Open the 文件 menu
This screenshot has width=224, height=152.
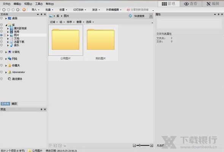pyautogui.click(x=6, y=4)
